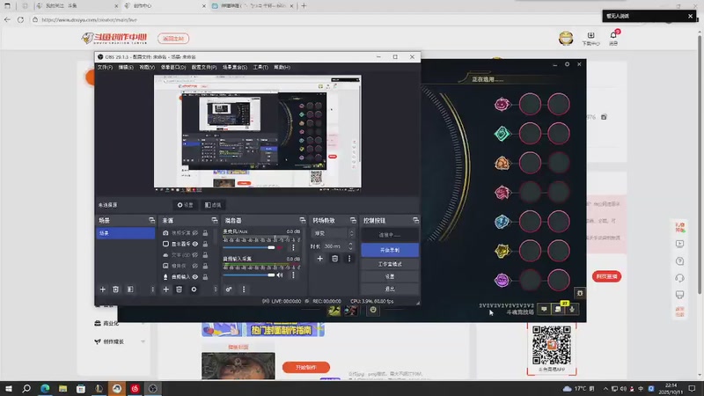Toggle lock on the camera capture source

click(205, 233)
